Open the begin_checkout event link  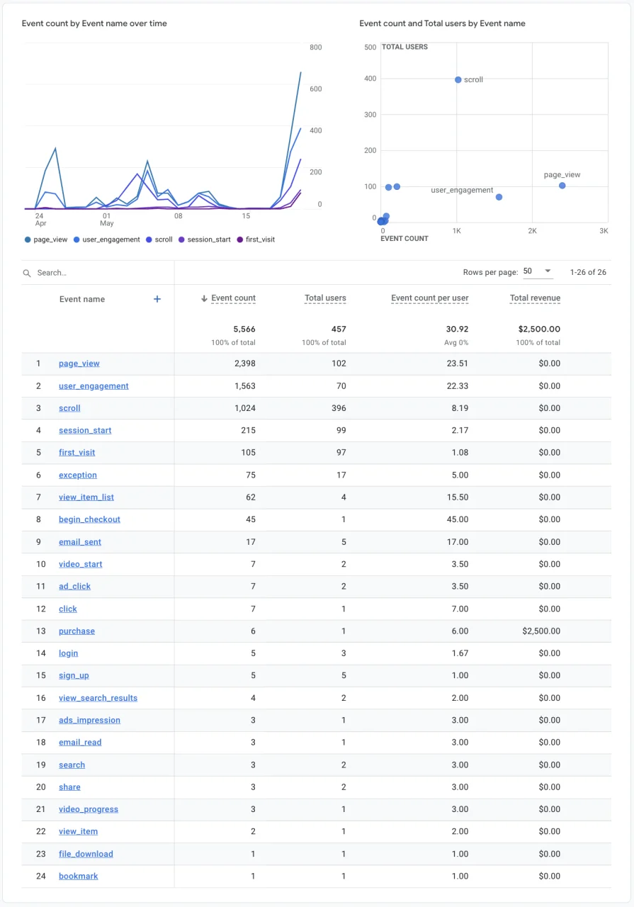89,519
